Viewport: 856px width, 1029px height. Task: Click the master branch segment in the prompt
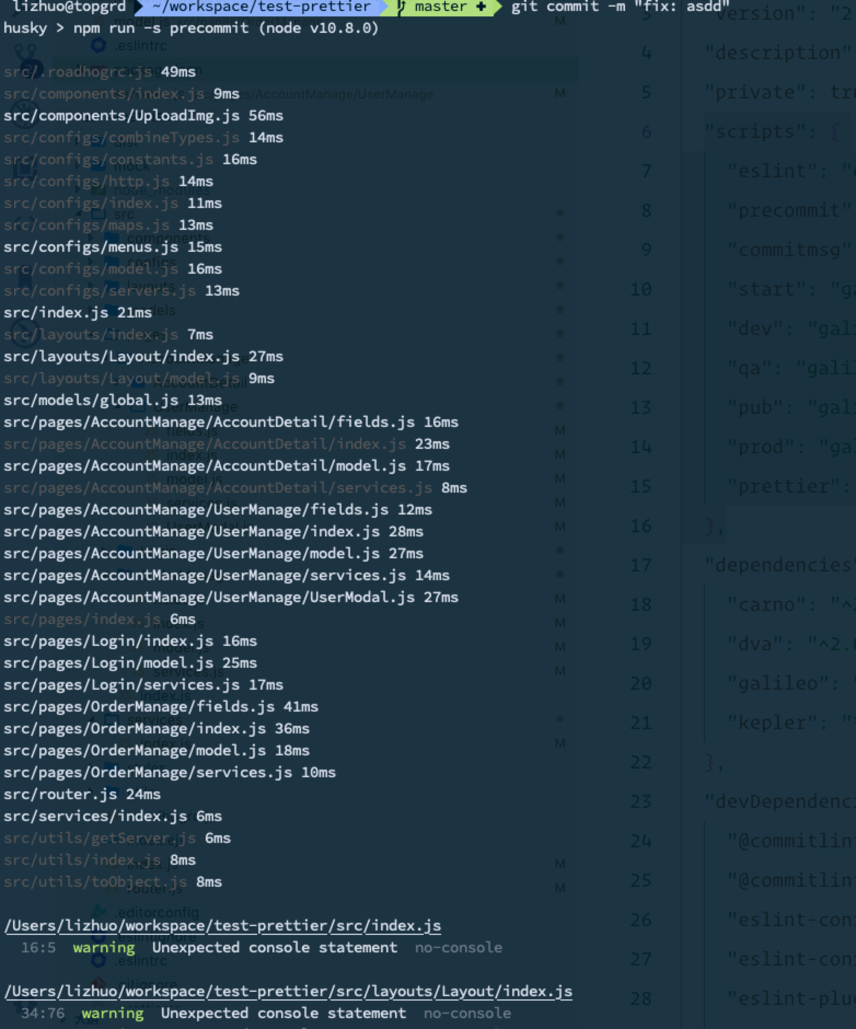point(442,7)
